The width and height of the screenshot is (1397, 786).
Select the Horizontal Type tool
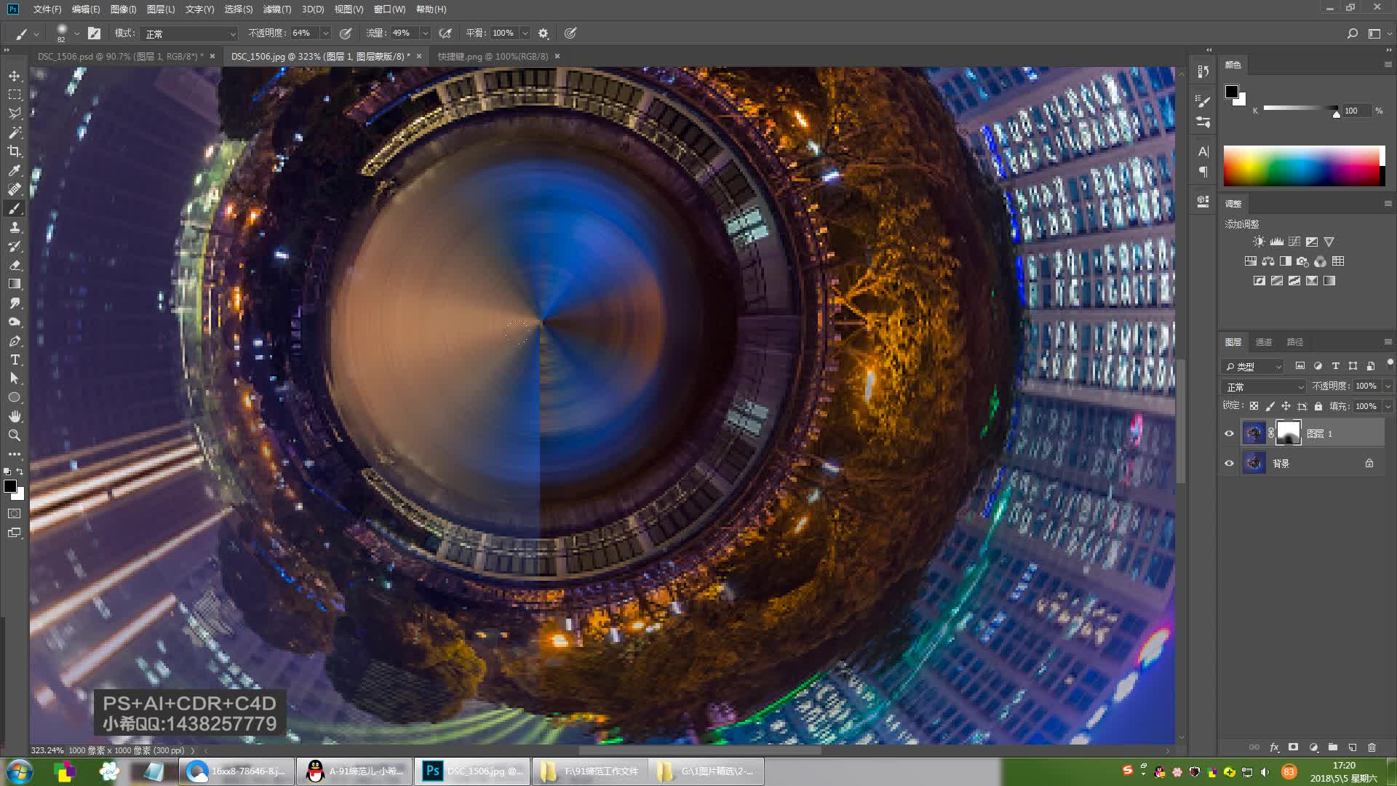pyautogui.click(x=15, y=360)
